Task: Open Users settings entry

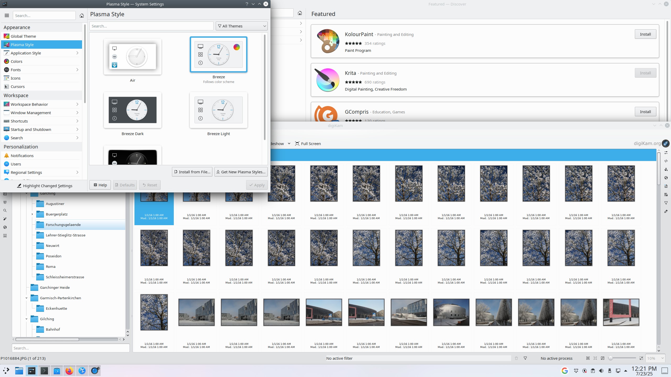Action: click(x=42, y=164)
